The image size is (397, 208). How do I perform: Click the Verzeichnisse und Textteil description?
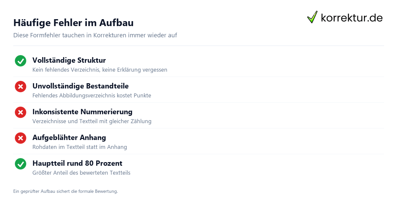(92, 121)
